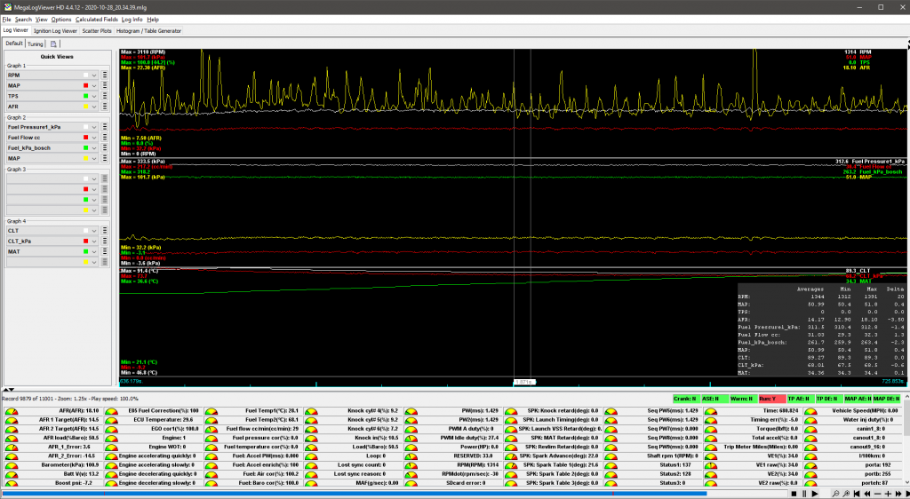The image size is (910, 499).
Task: Open the Graph 1 MAP field options icon
Action: [105, 86]
